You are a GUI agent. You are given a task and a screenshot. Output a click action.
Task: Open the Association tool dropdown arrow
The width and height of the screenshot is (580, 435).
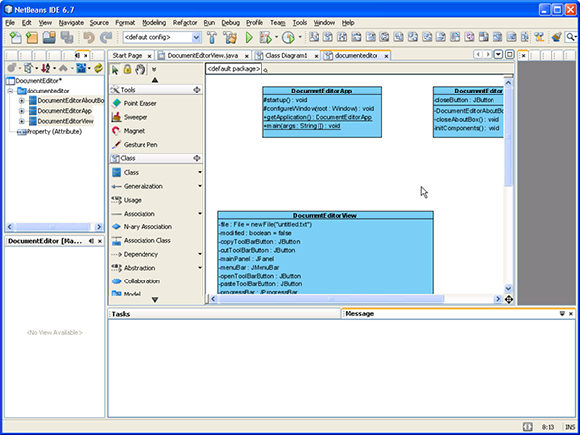[200, 214]
